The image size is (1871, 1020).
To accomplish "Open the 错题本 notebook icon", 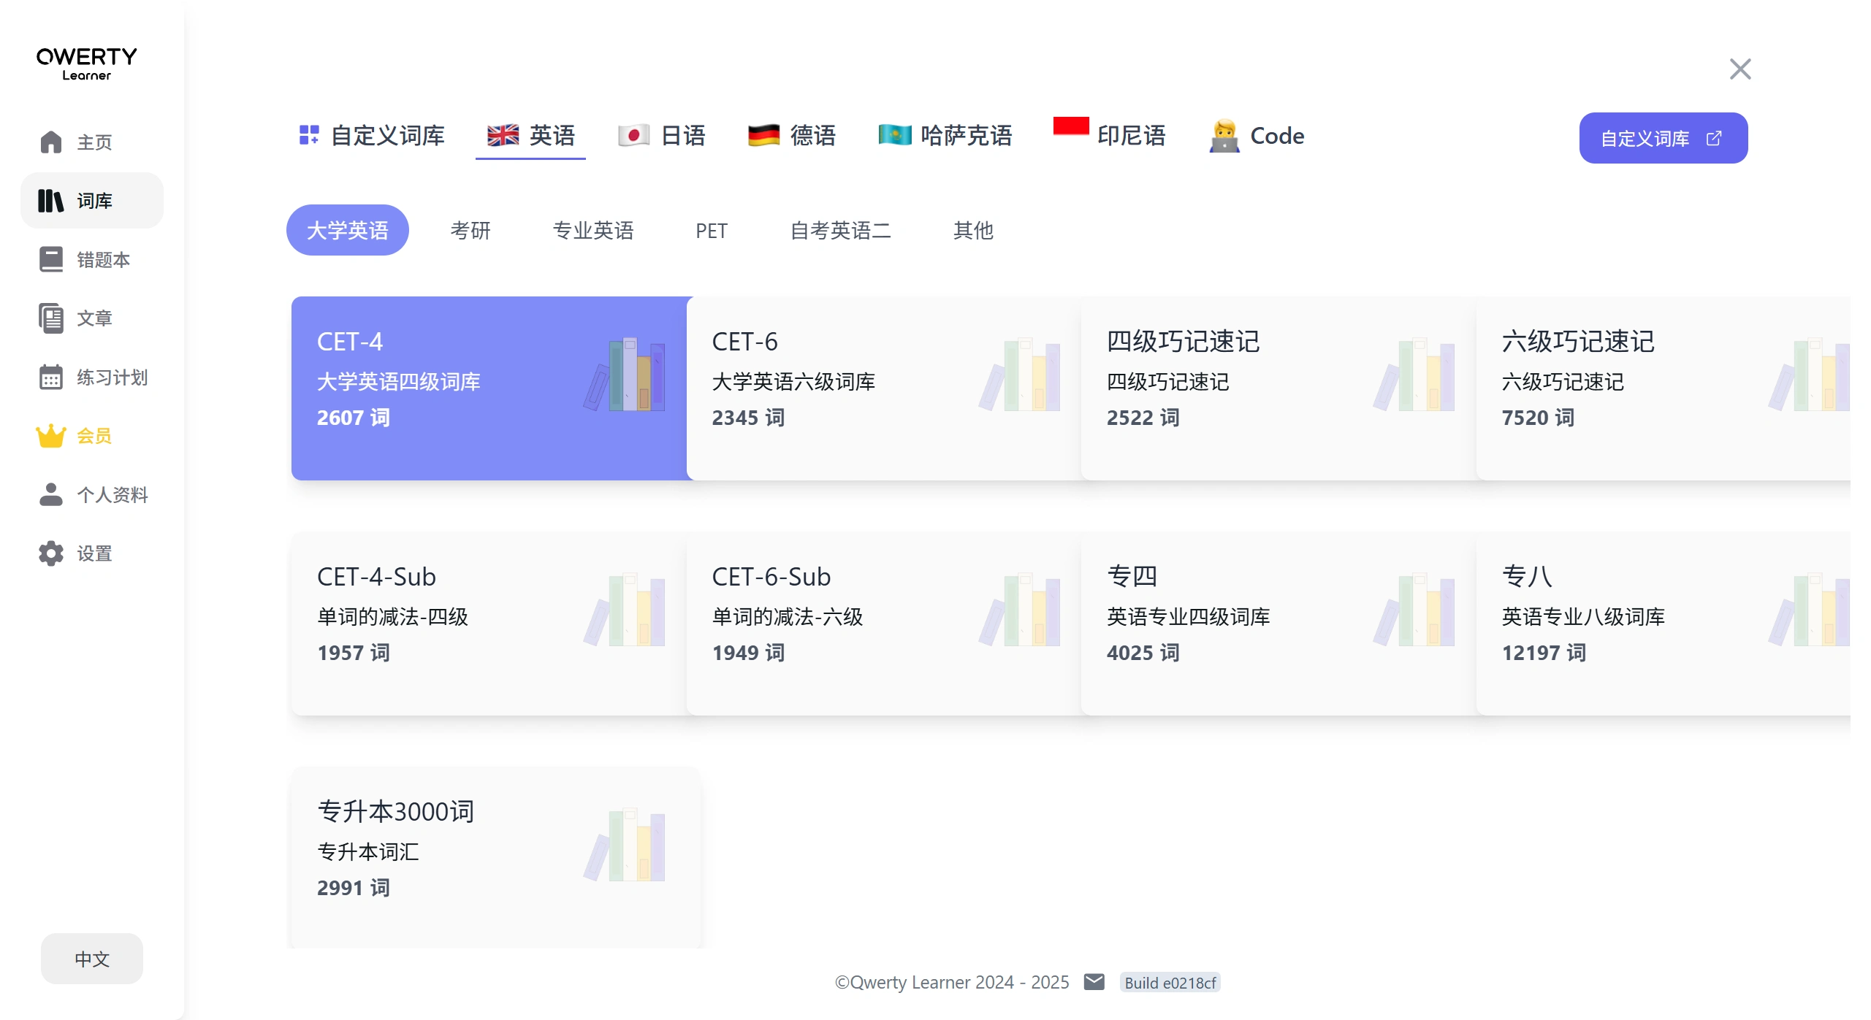I will [51, 259].
